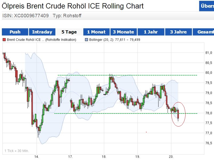Switch to the 3 Jahre range

click(x=178, y=32)
